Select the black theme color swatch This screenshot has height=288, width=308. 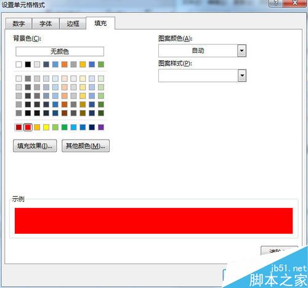(28, 65)
